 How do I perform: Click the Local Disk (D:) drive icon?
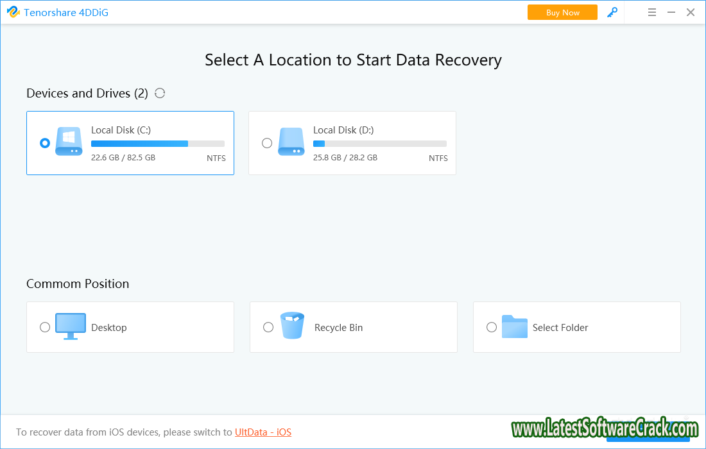291,142
